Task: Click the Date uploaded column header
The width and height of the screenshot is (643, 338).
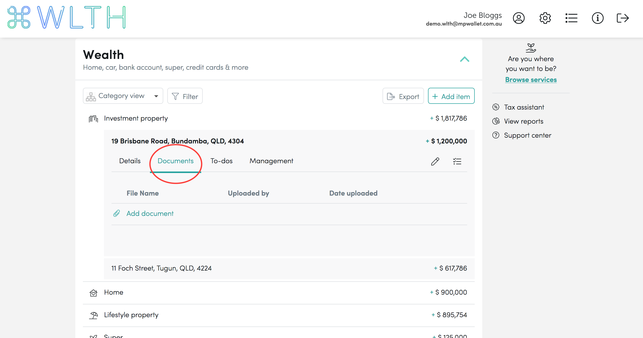Action: point(353,193)
